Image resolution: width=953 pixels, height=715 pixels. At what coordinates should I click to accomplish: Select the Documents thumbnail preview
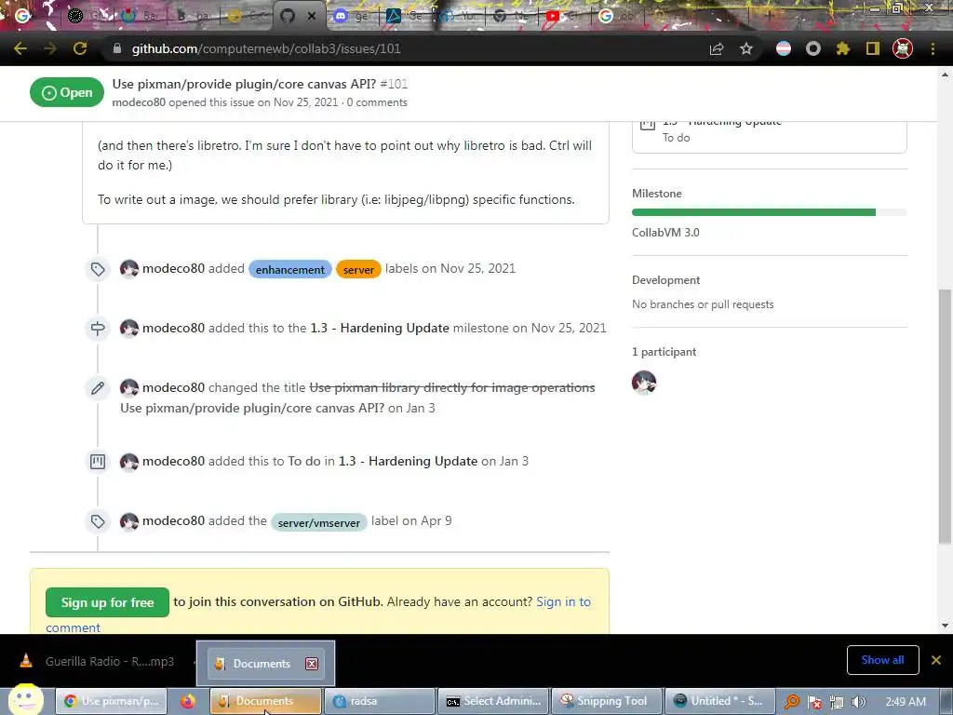coord(265,663)
